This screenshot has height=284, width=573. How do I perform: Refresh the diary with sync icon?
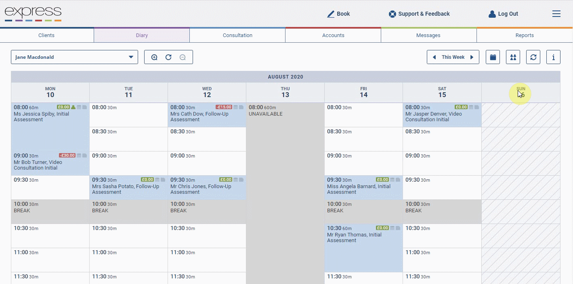pos(533,57)
